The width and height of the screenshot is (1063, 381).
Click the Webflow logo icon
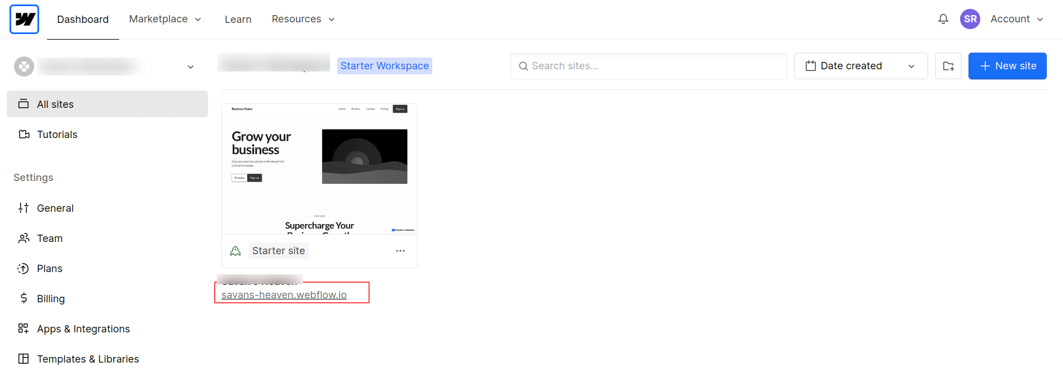click(x=24, y=19)
